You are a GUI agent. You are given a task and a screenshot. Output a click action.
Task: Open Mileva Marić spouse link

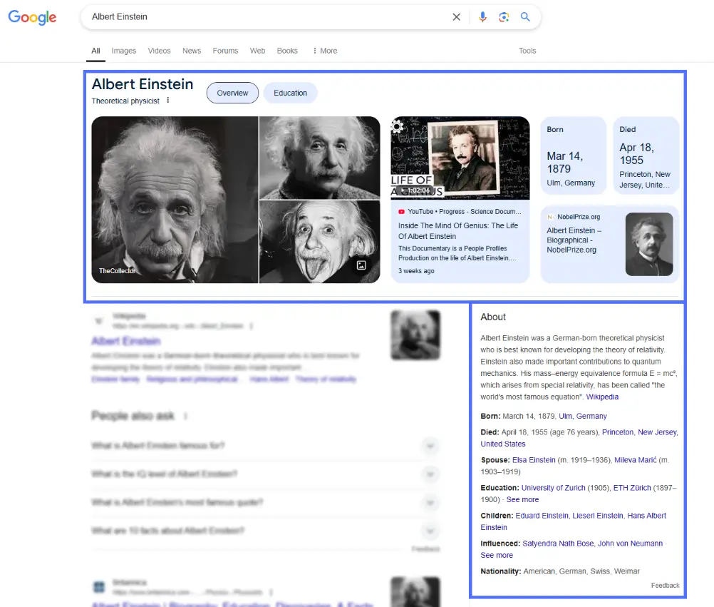click(x=635, y=460)
